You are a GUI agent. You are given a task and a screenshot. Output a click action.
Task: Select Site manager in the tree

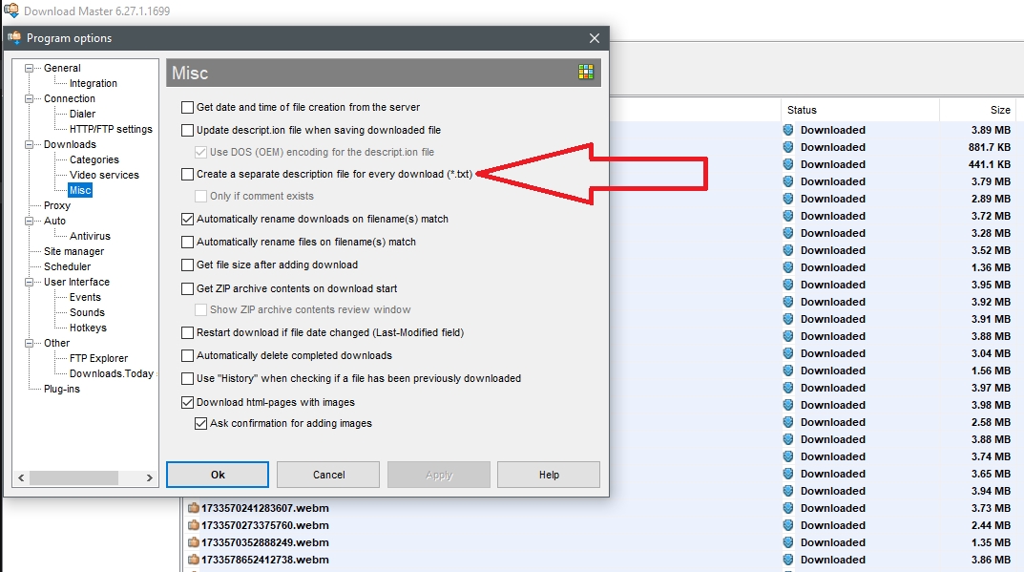[73, 251]
